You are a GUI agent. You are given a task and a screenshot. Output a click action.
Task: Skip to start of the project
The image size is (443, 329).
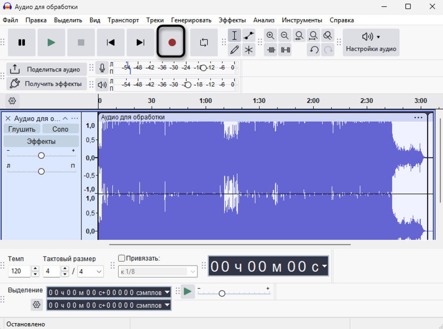pos(110,43)
